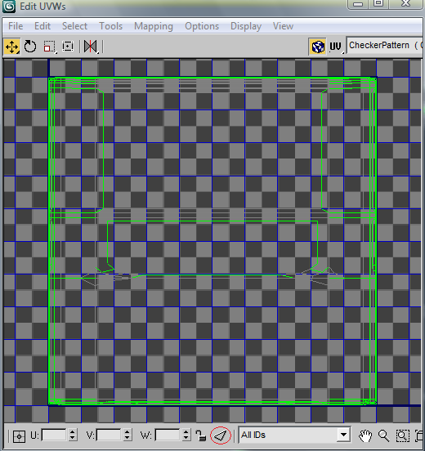Activate the Zoom magnifier tool

383,435
